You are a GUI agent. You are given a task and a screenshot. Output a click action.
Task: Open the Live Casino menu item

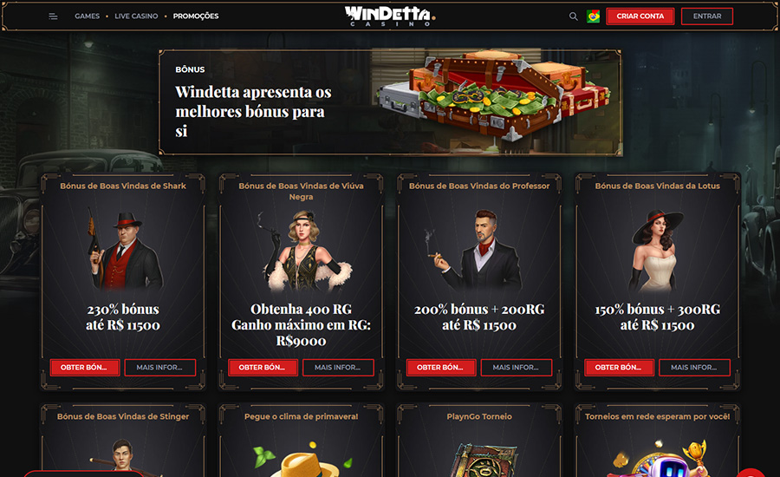[x=136, y=16]
